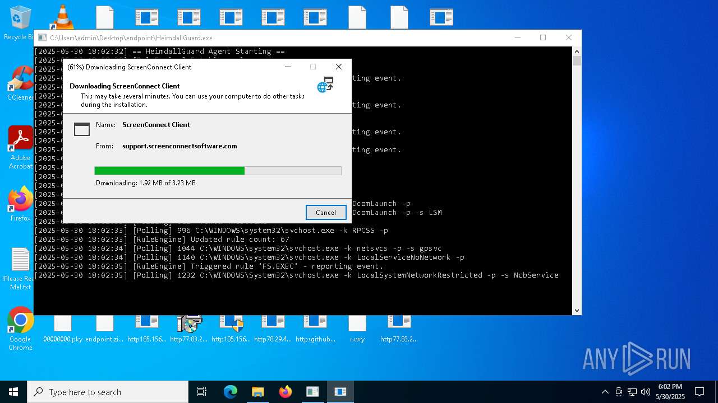Switch to ScreenConnect installer taskbar button

click(x=340, y=392)
